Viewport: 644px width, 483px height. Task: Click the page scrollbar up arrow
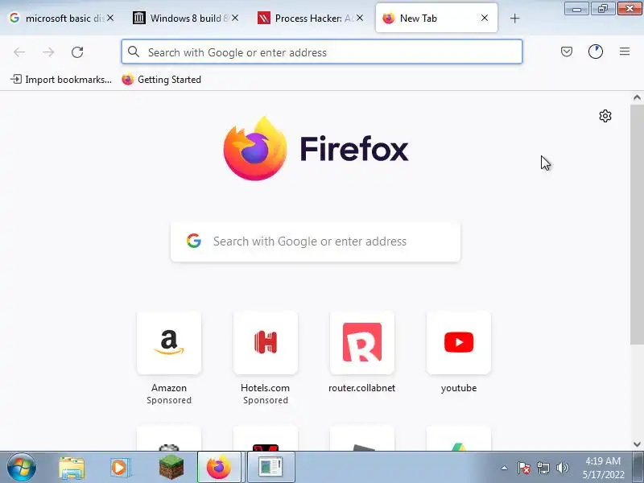coord(637,97)
